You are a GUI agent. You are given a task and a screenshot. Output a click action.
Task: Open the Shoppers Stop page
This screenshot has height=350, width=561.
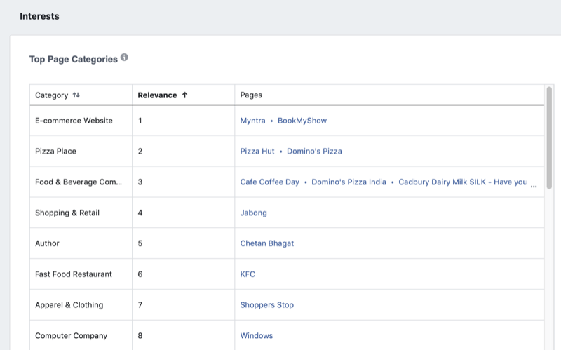(266, 305)
